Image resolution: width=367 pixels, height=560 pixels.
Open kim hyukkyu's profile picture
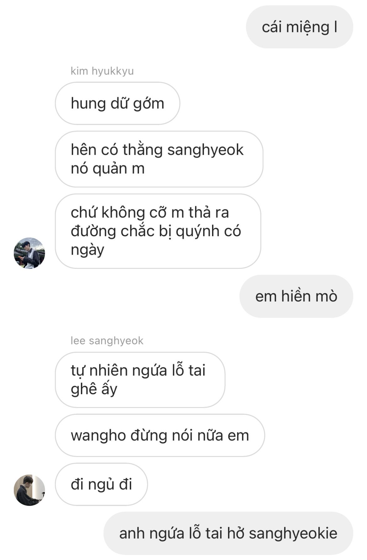pyautogui.click(x=29, y=253)
